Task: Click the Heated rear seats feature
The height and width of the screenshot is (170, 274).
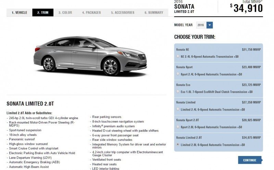Action: click(104, 164)
